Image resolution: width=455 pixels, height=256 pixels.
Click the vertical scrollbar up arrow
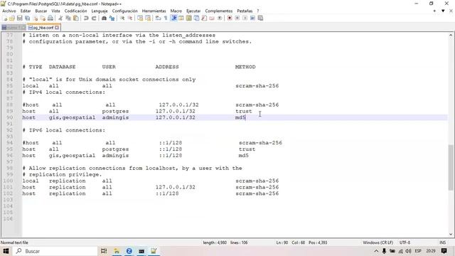click(451, 36)
